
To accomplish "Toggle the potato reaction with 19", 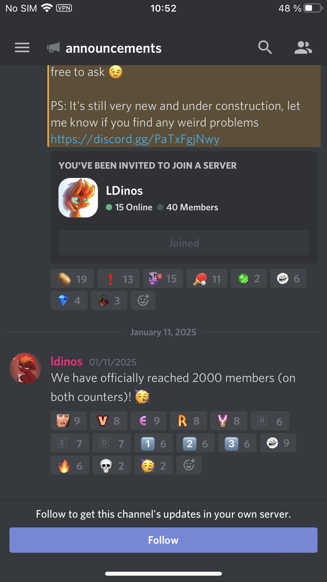I will [x=72, y=279].
